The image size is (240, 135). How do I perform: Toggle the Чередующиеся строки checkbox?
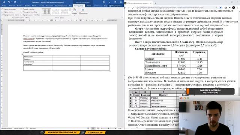coord(2,15)
